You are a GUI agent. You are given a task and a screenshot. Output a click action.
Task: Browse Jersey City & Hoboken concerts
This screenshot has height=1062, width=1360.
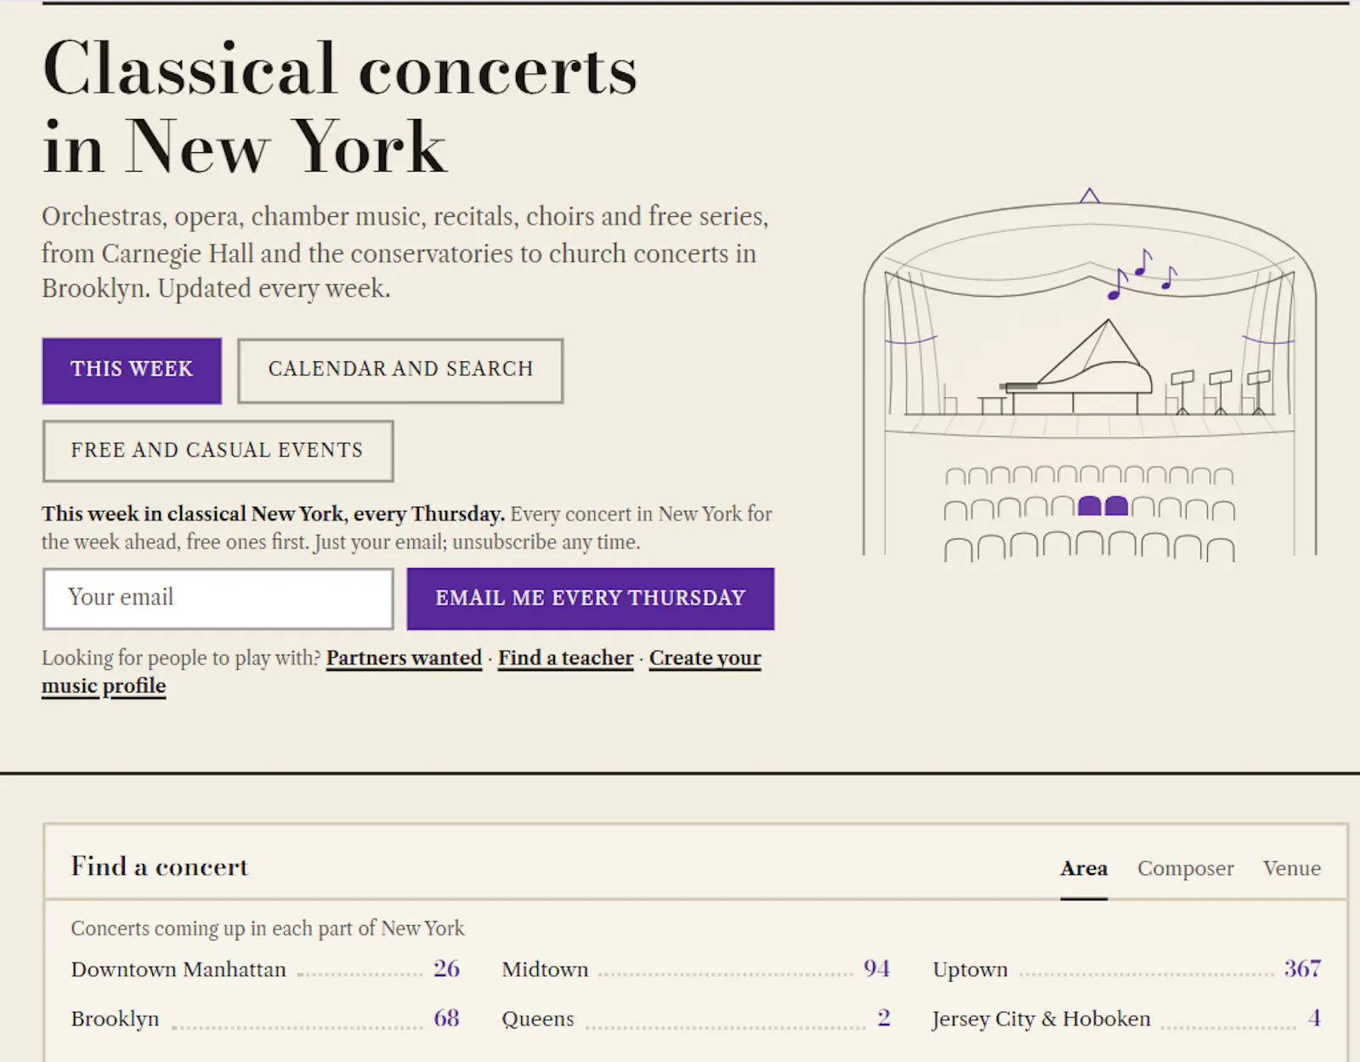point(1127,1019)
